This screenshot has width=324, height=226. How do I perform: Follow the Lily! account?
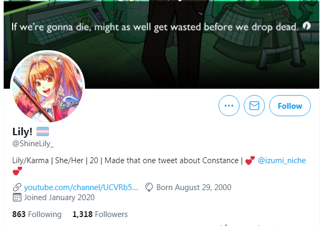click(x=290, y=106)
